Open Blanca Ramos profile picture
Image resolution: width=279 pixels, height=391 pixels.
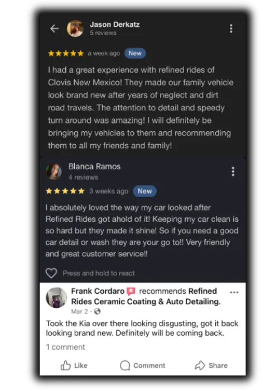(54, 171)
